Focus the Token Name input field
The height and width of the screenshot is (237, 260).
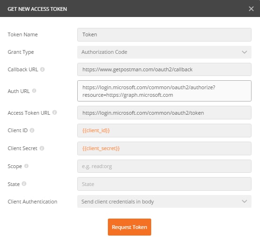click(x=164, y=34)
